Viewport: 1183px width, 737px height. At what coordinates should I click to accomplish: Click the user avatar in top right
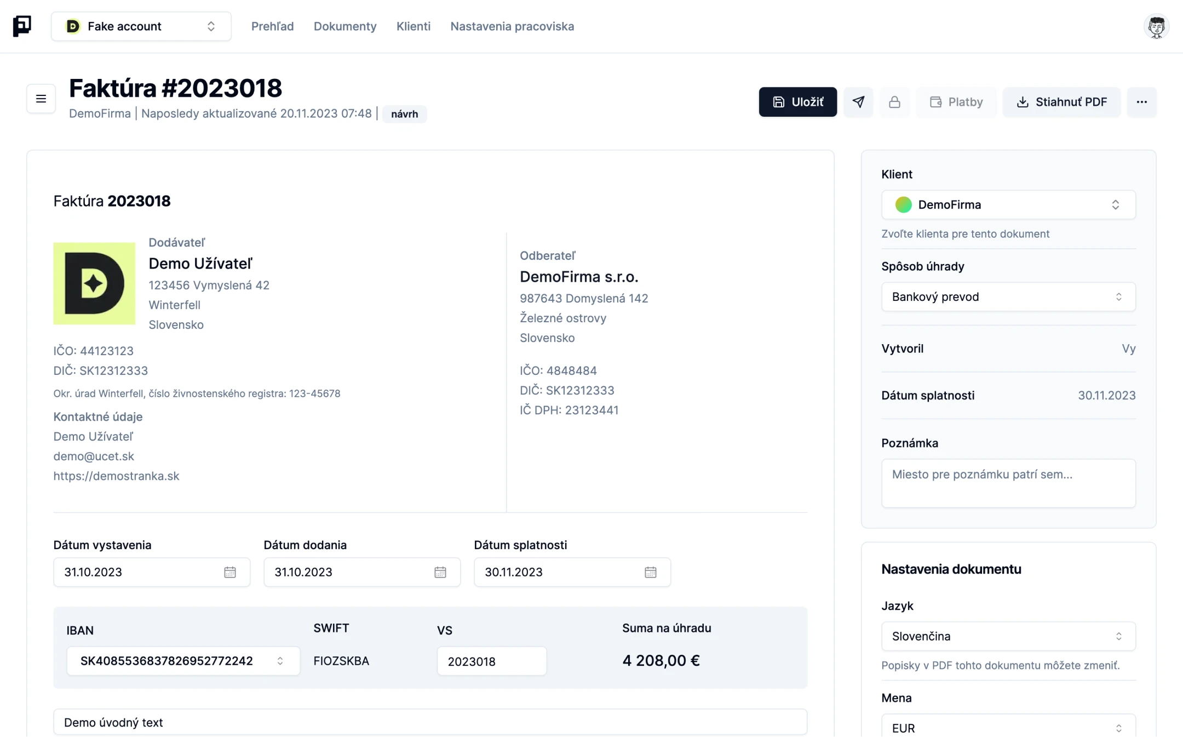[x=1156, y=26]
